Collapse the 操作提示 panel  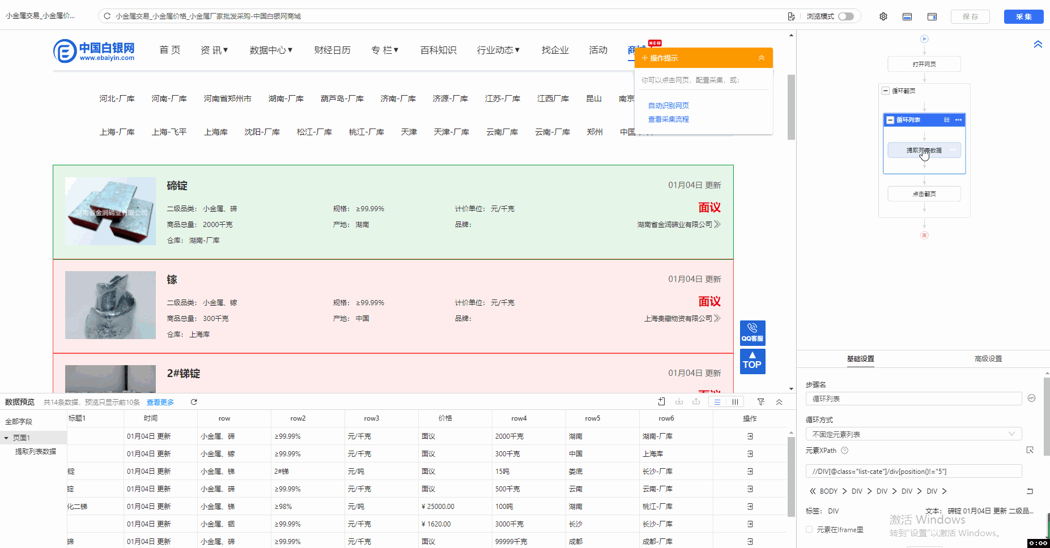tap(761, 58)
